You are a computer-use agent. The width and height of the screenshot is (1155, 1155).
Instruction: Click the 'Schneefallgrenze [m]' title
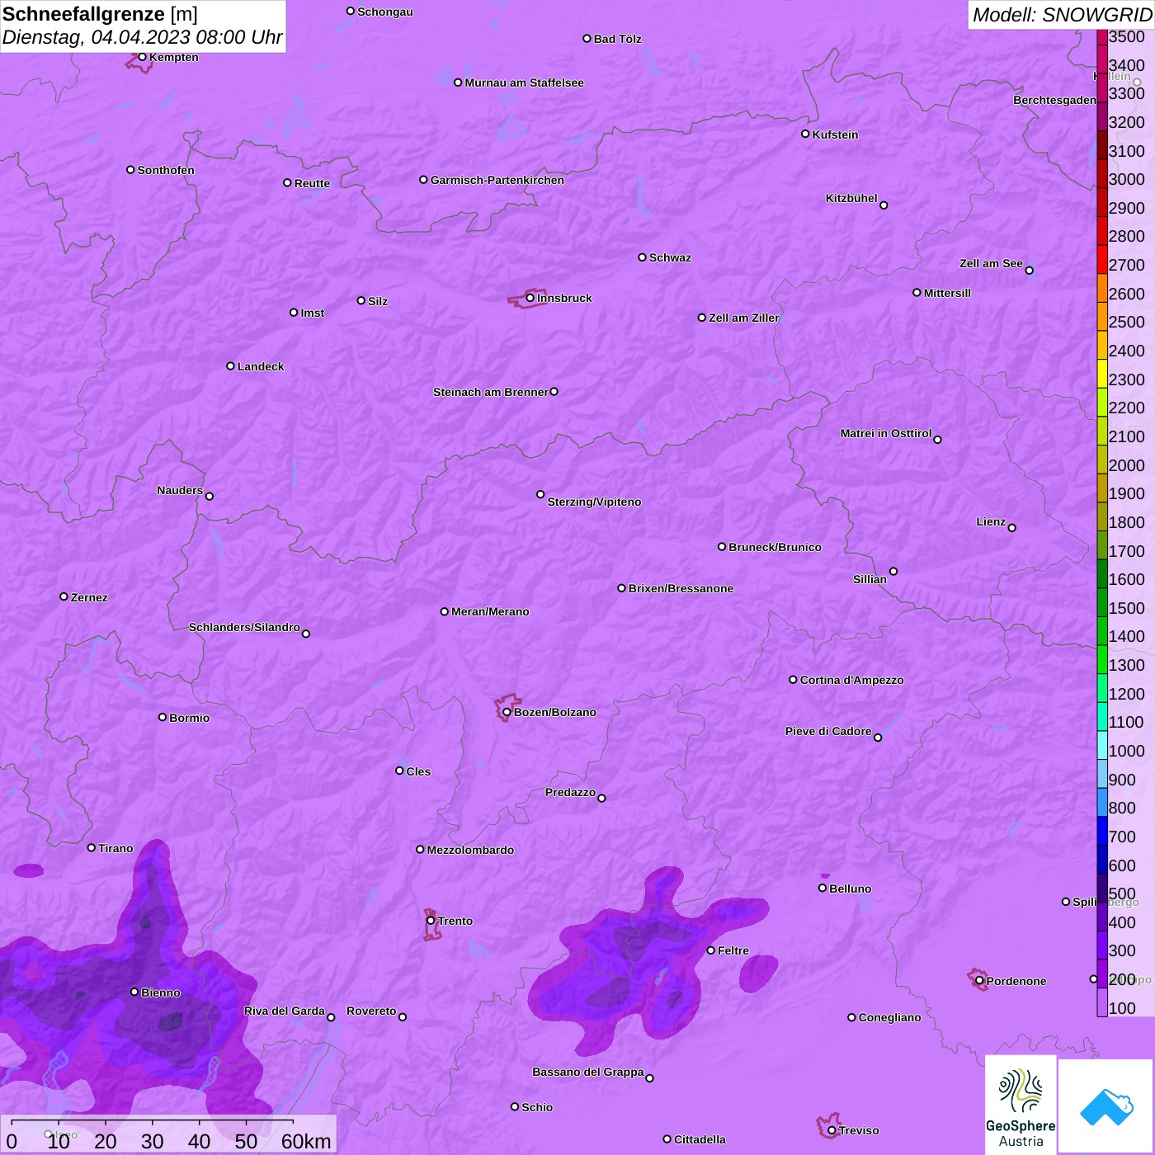click(x=101, y=14)
